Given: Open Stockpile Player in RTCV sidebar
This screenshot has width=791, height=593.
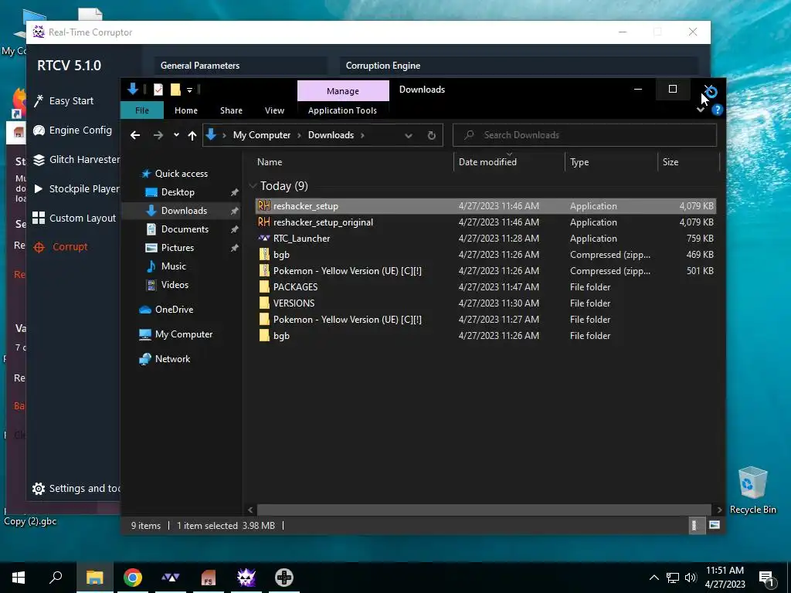Looking at the screenshot, I should point(76,188).
